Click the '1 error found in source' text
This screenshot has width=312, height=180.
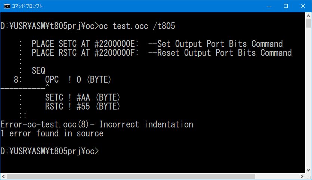pos(52,133)
